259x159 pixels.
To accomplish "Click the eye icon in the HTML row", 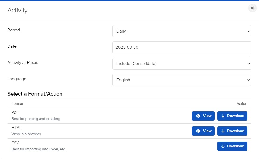I will point(198,131).
